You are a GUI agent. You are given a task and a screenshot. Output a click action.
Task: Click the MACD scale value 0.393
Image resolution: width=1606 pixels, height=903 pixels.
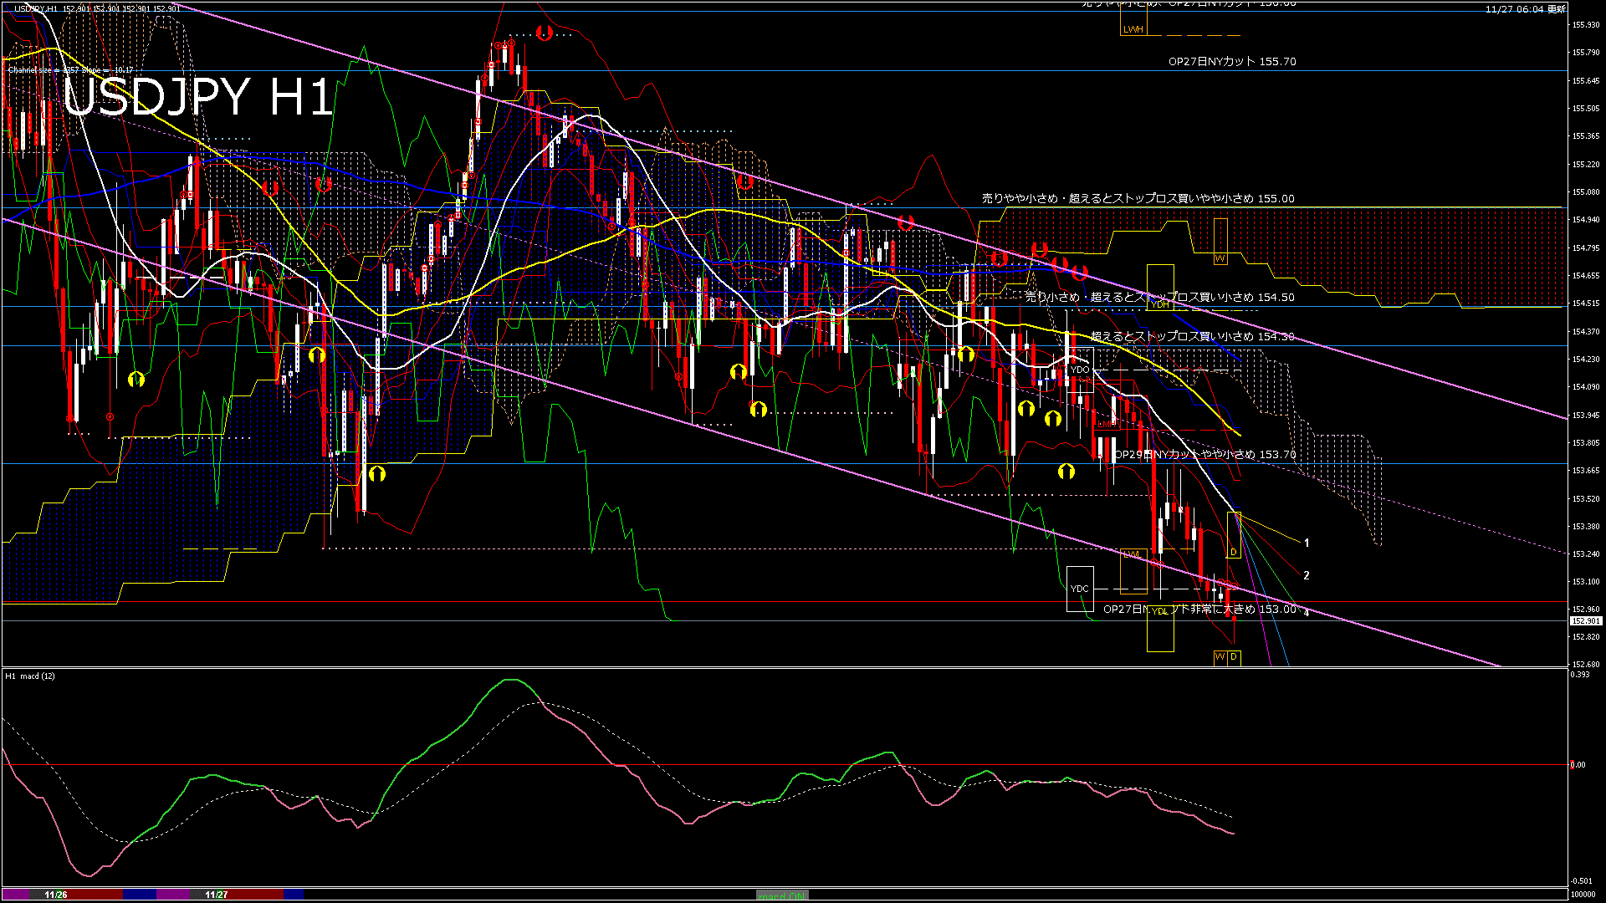pyautogui.click(x=1579, y=675)
